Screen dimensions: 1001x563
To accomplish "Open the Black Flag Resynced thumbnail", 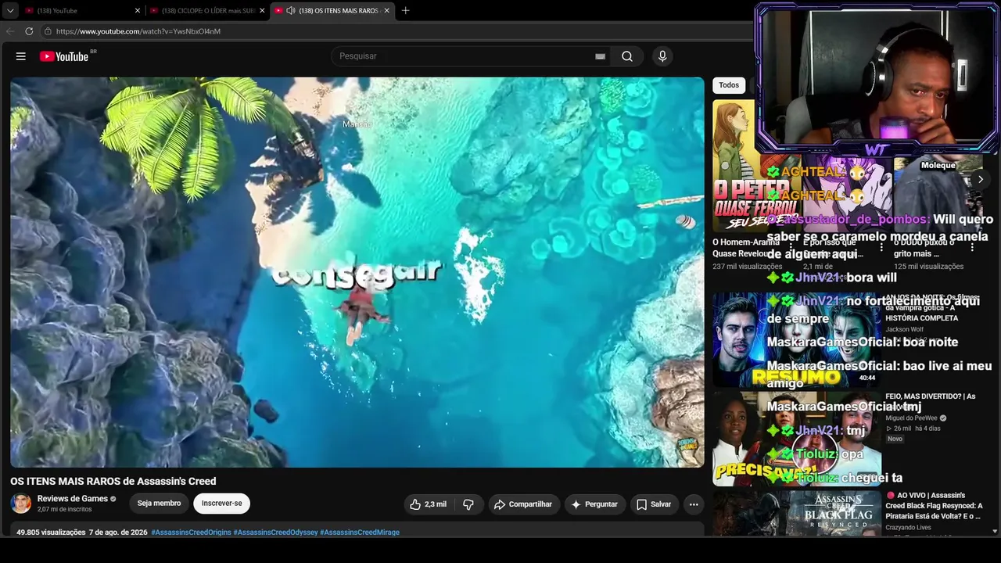I will click(795, 513).
